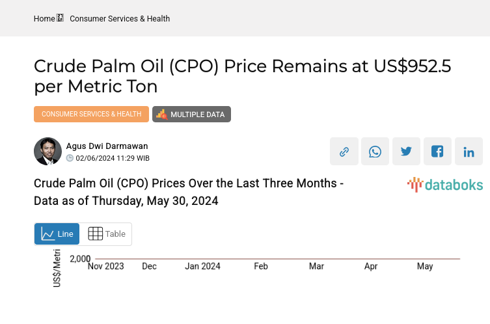Click the Nov 2023 axis label
490x324 pixels.
(x=105, y=266)
